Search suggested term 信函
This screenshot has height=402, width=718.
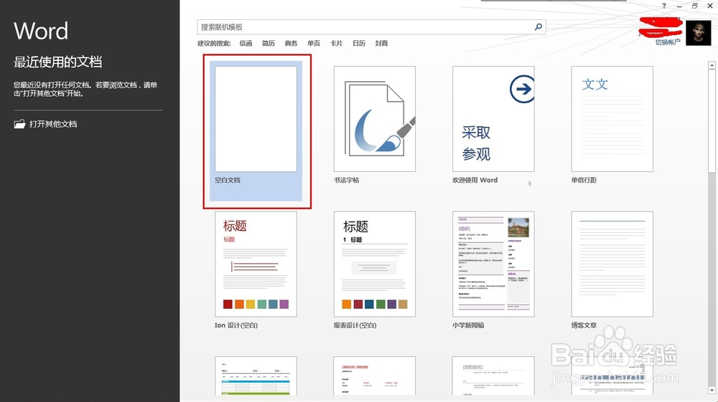point(246,44)
